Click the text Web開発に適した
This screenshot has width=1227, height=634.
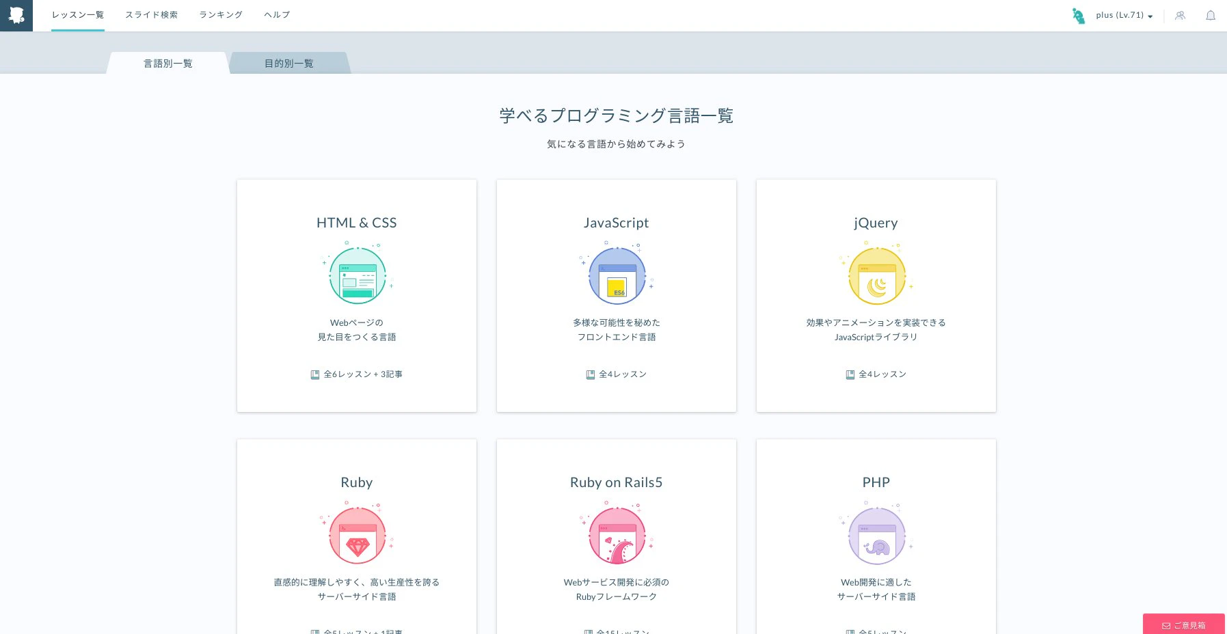pos(876,582)
